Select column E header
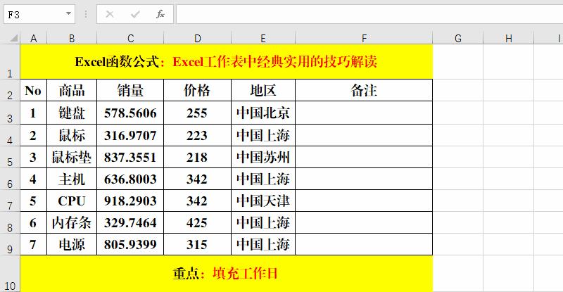 pyautogui.click(x=263, y=38)
